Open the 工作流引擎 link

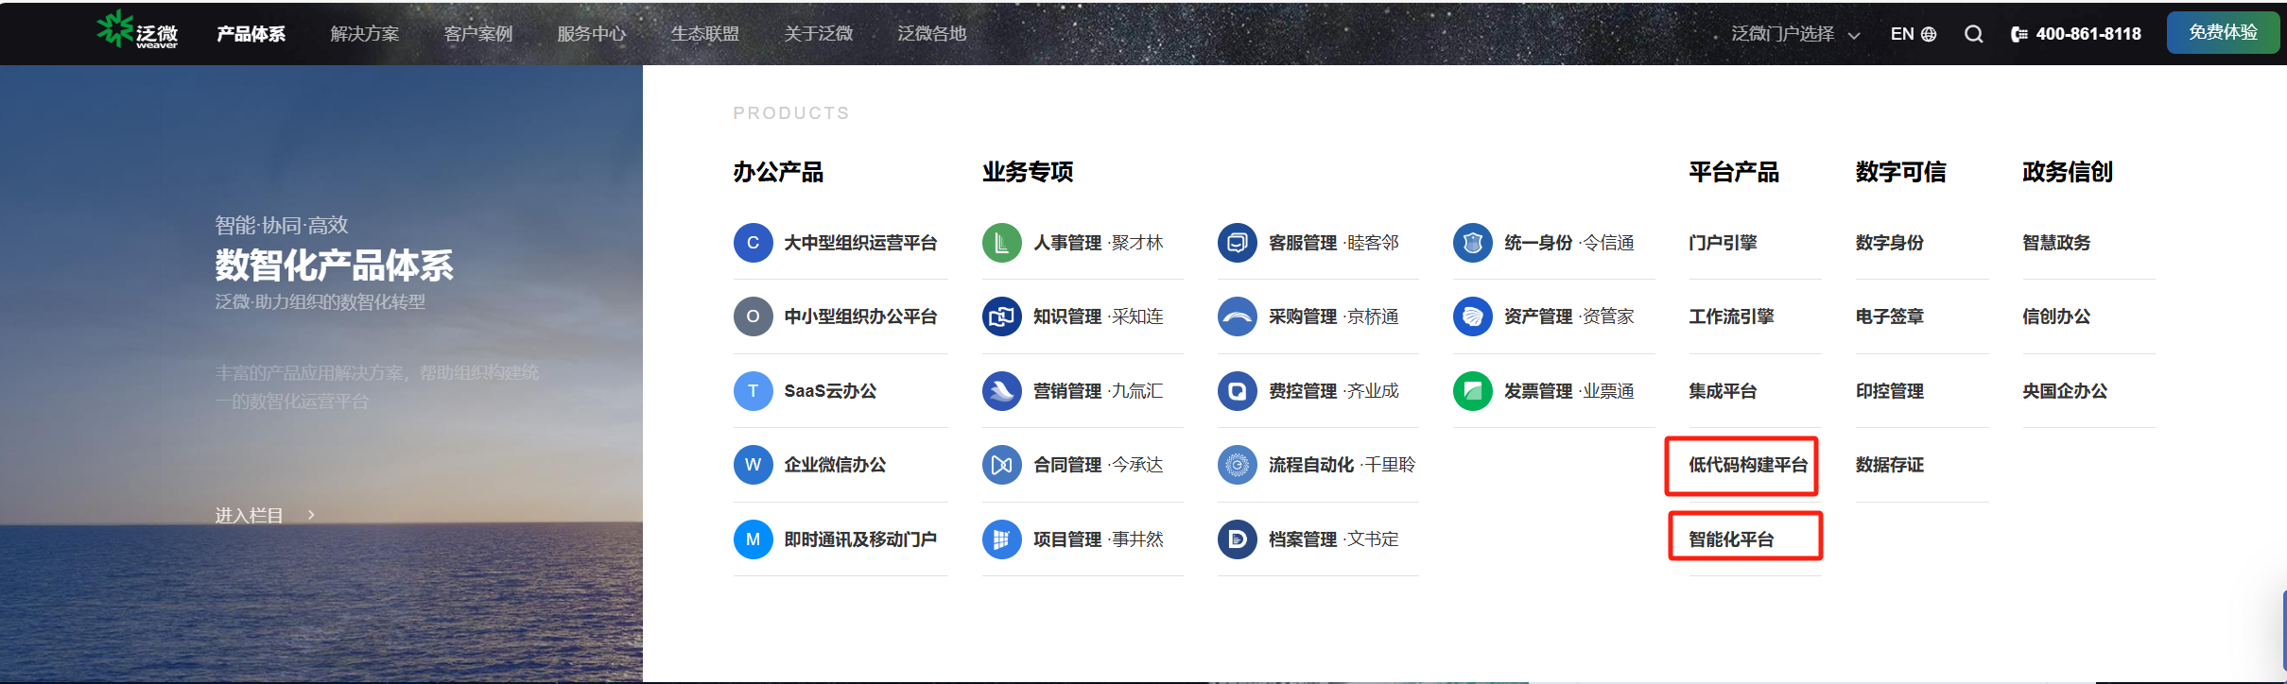click(x=1731, y=316)
